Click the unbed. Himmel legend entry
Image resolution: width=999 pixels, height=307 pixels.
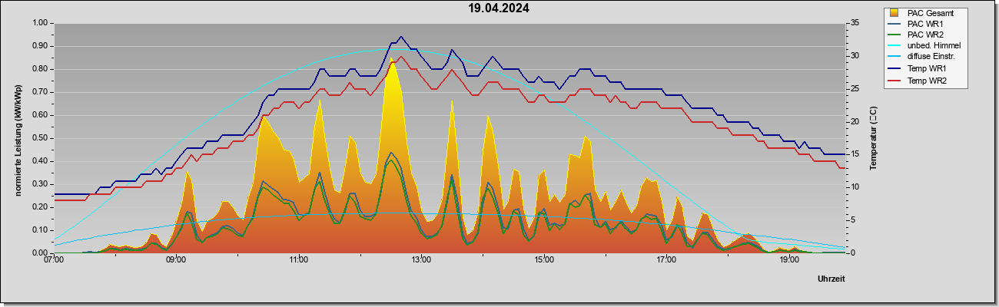tap(934, 47)
